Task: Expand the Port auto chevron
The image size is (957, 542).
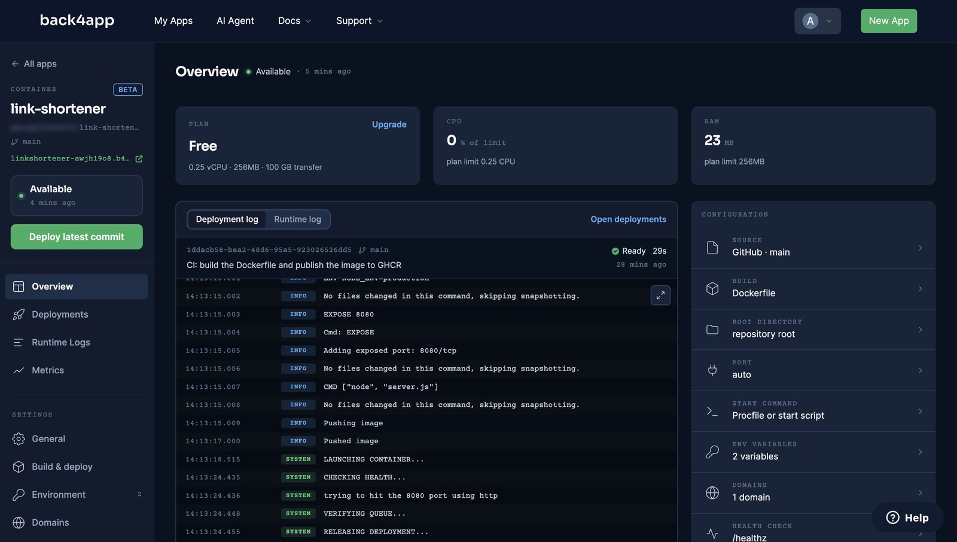Action: 921,370
